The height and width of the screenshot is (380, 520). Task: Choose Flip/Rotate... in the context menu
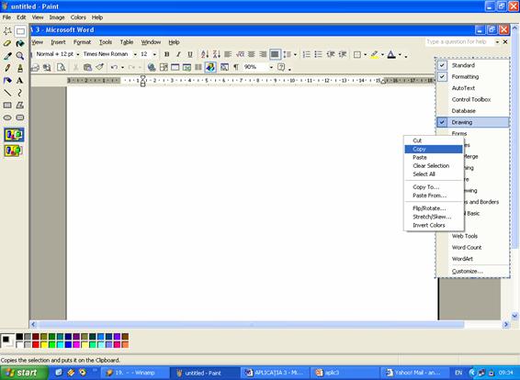(x=434, y=208)
